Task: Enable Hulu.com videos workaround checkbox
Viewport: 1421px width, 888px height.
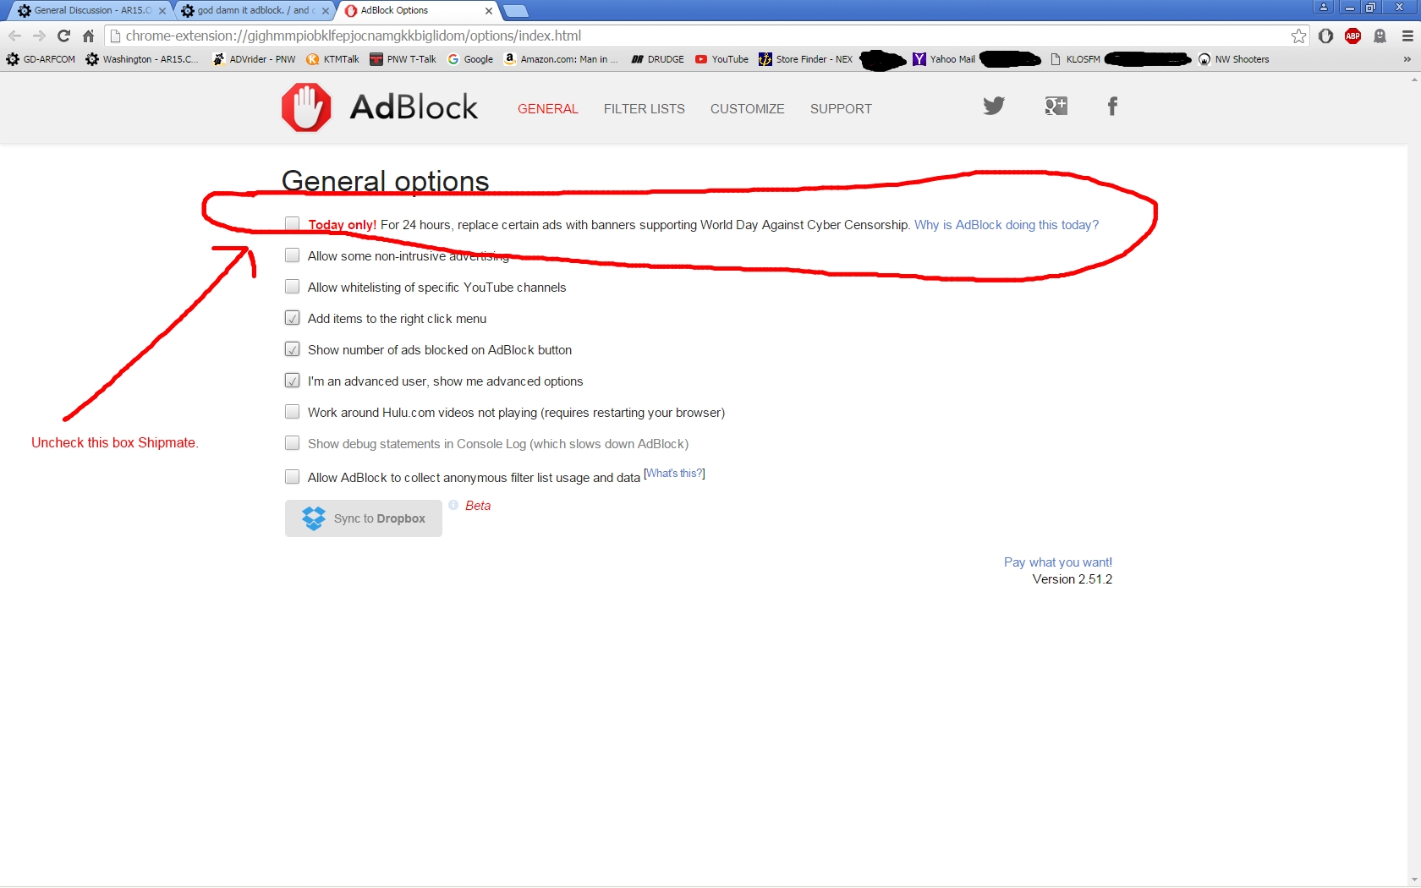Action: coord(292,412)
